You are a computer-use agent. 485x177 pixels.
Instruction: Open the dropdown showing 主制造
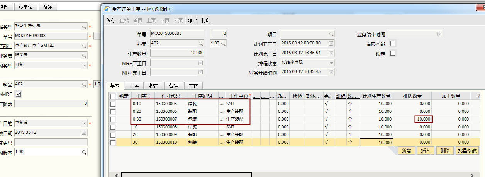[x=84, y=123]
